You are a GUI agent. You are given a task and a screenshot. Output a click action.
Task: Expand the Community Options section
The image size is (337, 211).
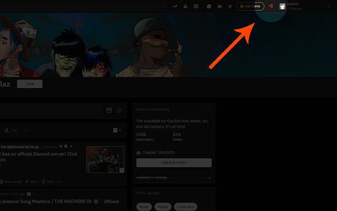click(x=174, y=178)
